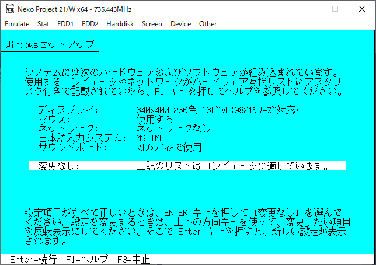Viewport: 376px width, 265px height.
Task: Click the MS IME value
Action: pos(150,138)
